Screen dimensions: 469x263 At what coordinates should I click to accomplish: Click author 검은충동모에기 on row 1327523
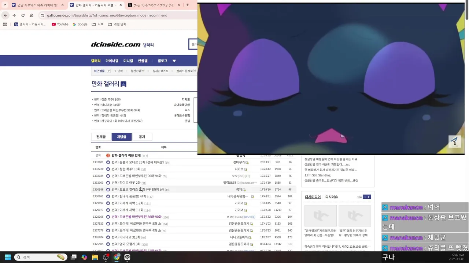coord(239,224)
